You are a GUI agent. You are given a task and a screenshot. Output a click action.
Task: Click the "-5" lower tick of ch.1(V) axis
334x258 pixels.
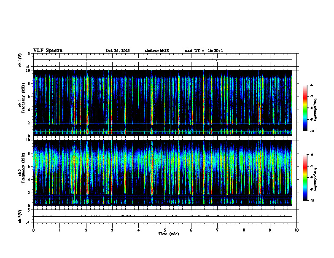[28, 67]
